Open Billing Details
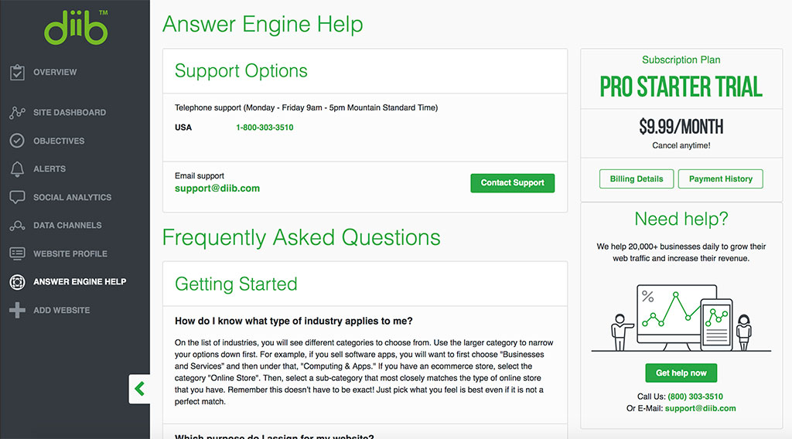This screenshot has width=792, height=439. [x=637, y=179]
